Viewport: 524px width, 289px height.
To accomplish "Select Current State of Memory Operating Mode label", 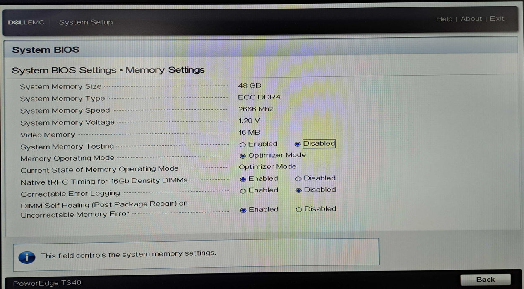I will (x=100, y=170).
